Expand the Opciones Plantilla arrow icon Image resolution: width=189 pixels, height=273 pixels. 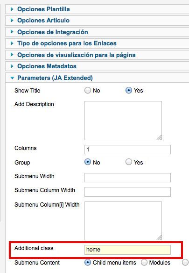pos(12,9)
